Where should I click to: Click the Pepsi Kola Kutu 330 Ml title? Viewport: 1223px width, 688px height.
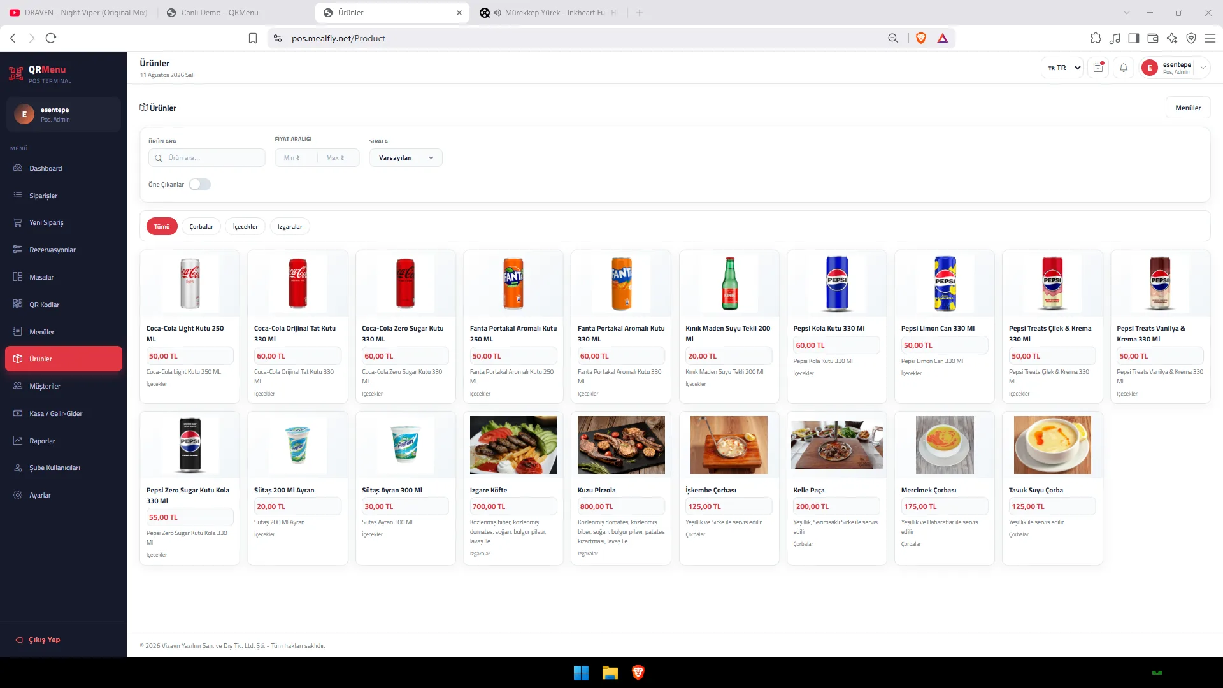[x=829, y=329]
